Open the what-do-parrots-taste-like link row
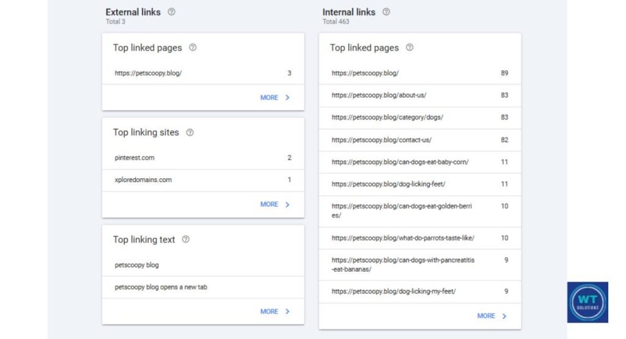Viewport: 626px width, 339px height. [420, 238]
